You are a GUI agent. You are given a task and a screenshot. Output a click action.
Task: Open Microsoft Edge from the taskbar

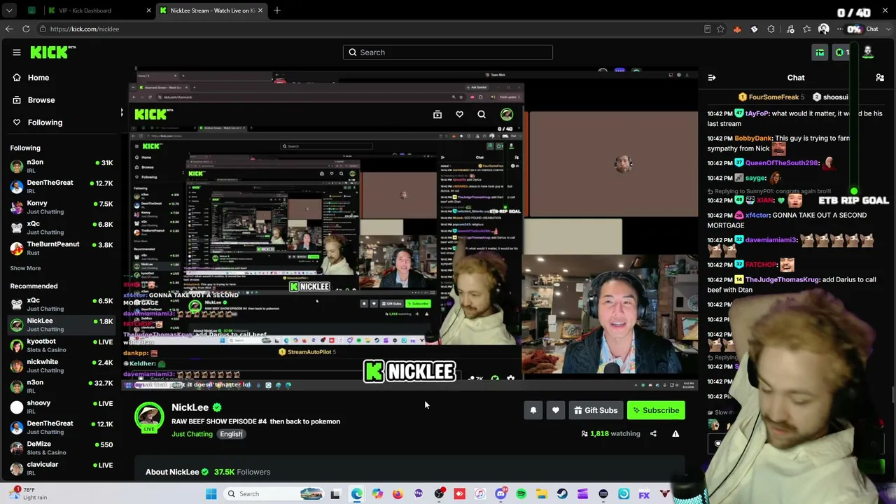(357, 494)
